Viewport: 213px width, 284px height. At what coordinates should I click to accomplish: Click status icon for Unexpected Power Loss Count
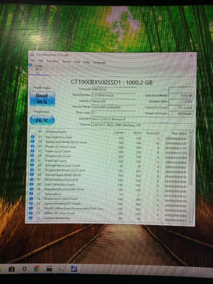[x=32, y=170]
